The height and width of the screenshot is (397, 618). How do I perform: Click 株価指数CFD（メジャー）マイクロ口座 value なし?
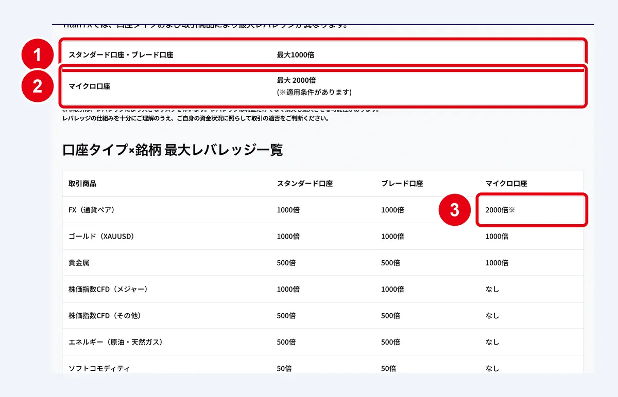click(492, 290)
